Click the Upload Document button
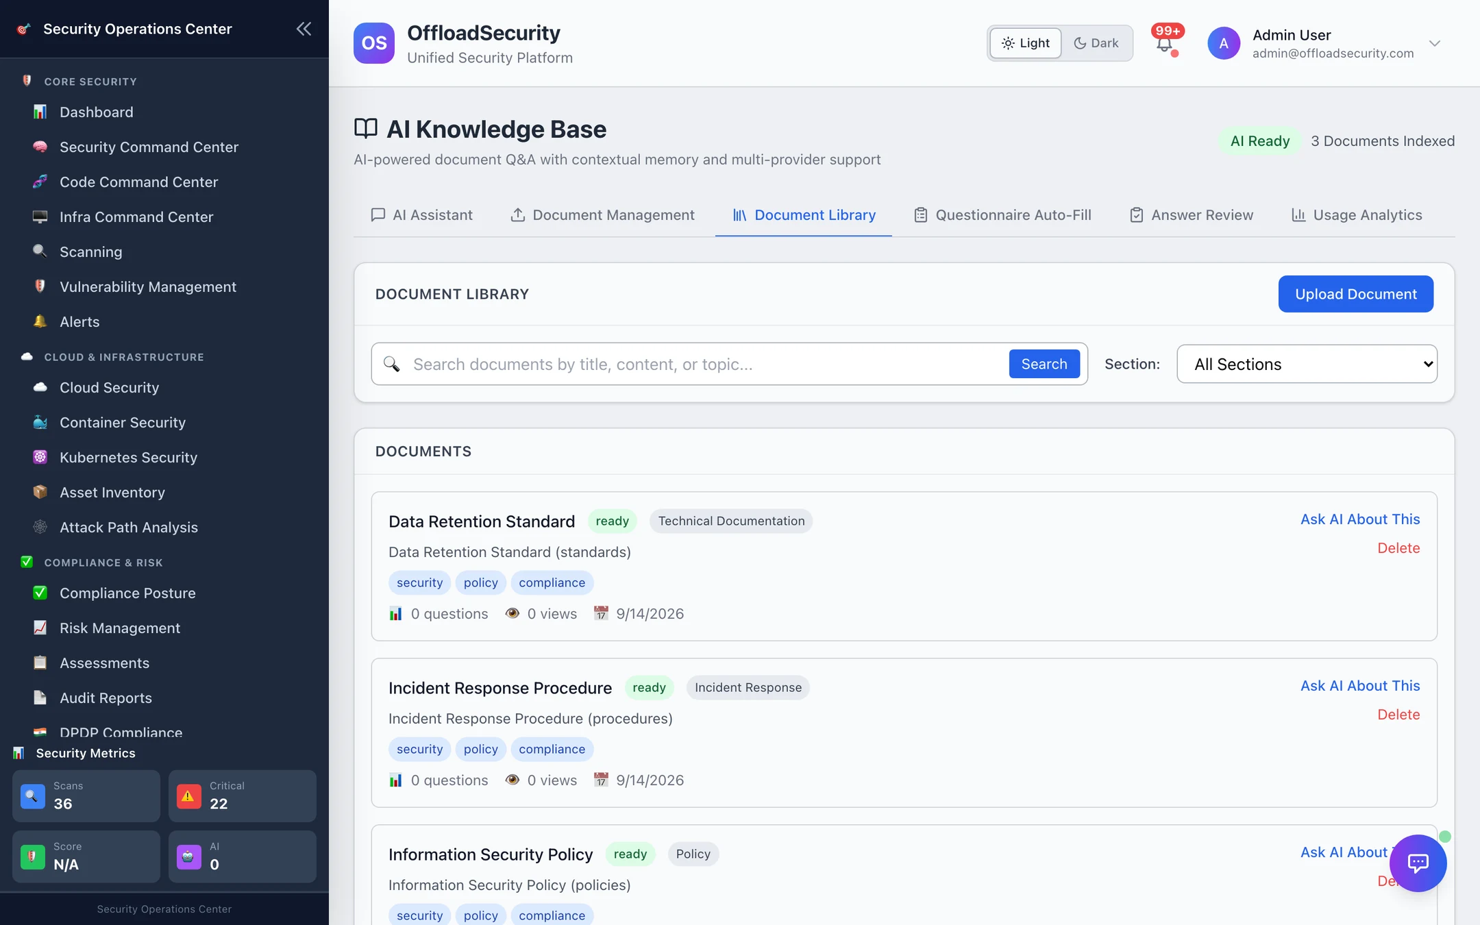 click(x=1356, y=294)
